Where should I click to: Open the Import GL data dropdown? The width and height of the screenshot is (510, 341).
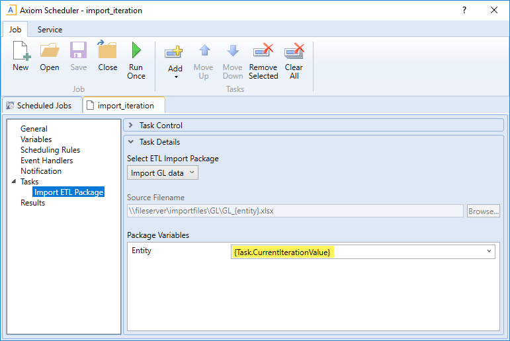[x=163, y=173]
